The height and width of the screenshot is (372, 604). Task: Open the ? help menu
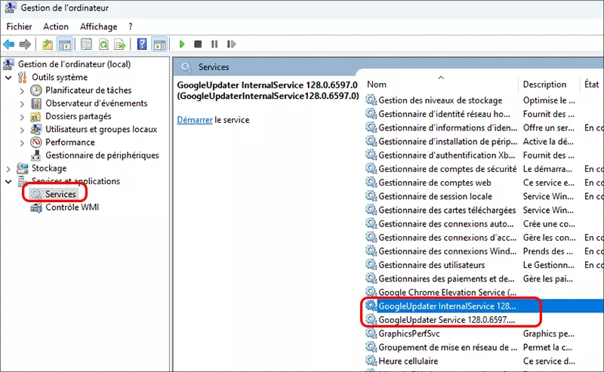click(x=130, y=26)
